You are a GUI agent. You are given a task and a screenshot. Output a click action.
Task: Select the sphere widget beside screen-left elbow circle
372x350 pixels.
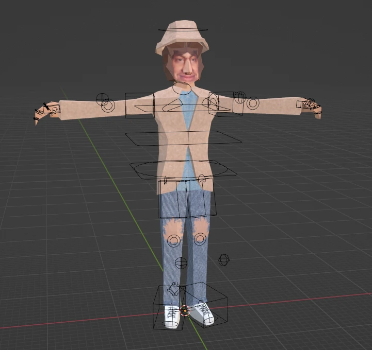pyautogui.click(x=103, y=99)
